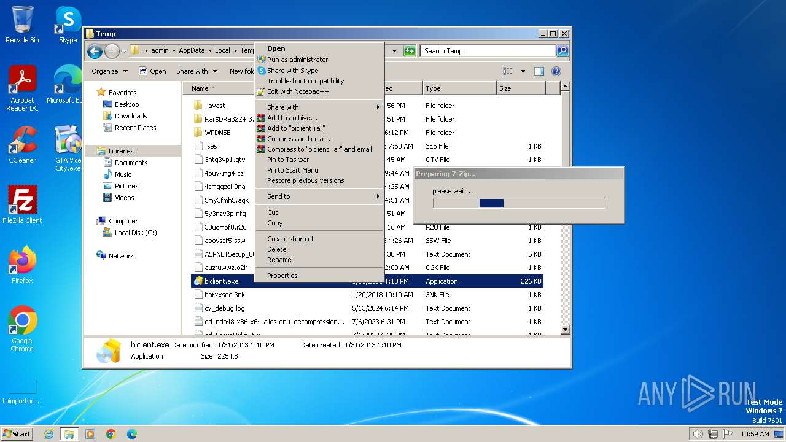Launch Google Chrome desktop shortcut
Screen dimensions: 786x442
22,329
